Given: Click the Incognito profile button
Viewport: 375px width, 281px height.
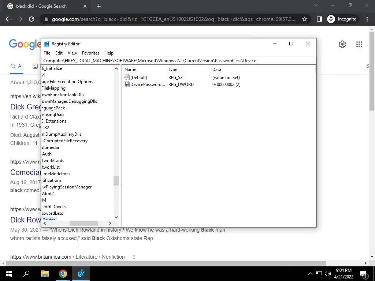Looking at the screenshot, I should click(x=342, y=19).
